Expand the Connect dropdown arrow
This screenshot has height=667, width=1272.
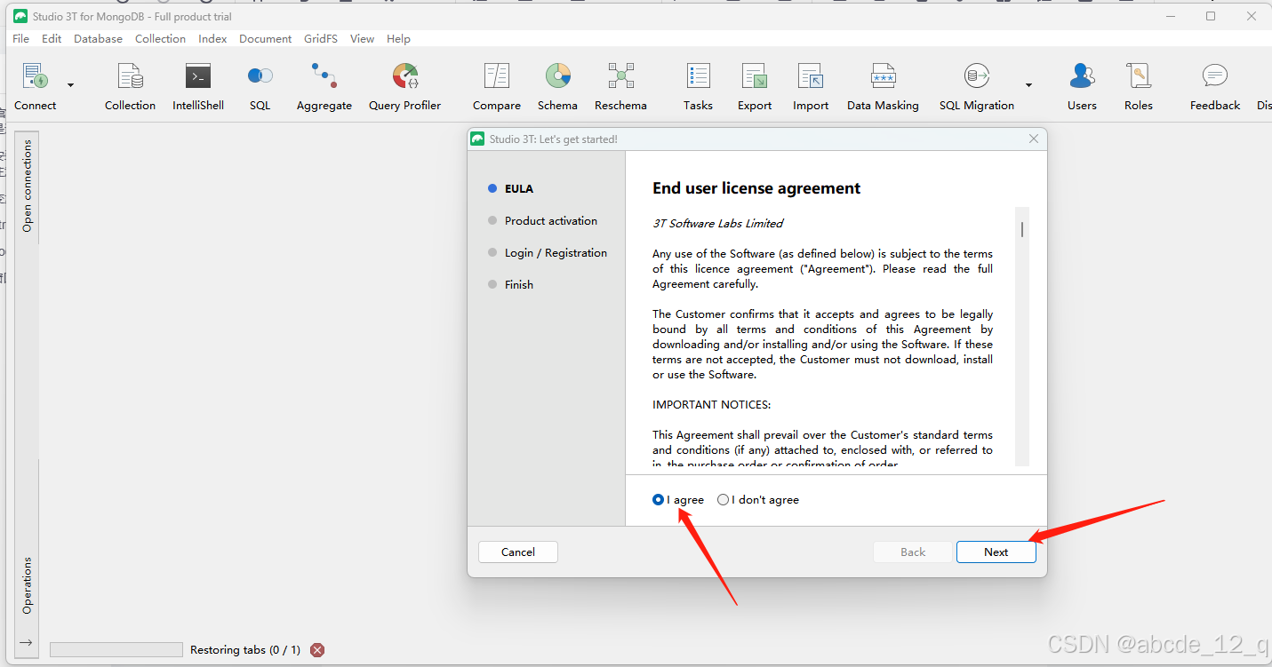point(71,85)
